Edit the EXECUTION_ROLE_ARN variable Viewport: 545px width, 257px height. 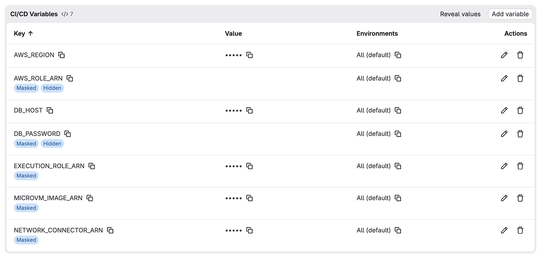coord(504,166)
